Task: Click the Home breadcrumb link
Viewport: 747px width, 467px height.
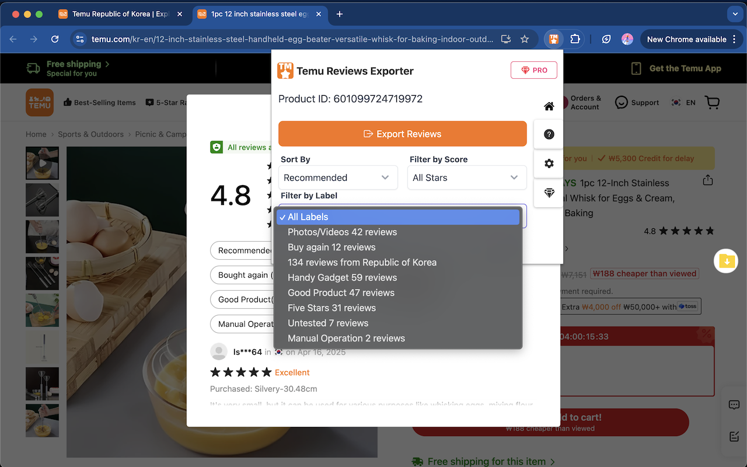Action: click(x=36, y=134)
